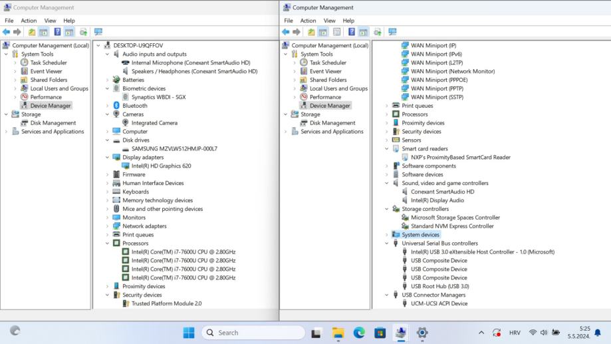
Task: Show hidden icons in the system tray
Action: pos(481,333)
